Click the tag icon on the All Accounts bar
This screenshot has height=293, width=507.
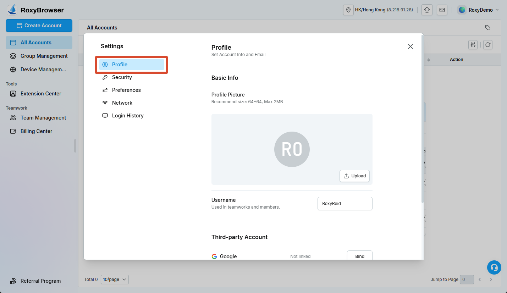coord(488,28)
